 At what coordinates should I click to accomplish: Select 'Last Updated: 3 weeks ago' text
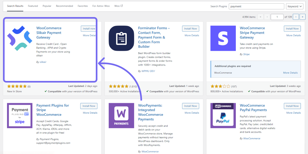pyautogui.click(x=285, y=86)
